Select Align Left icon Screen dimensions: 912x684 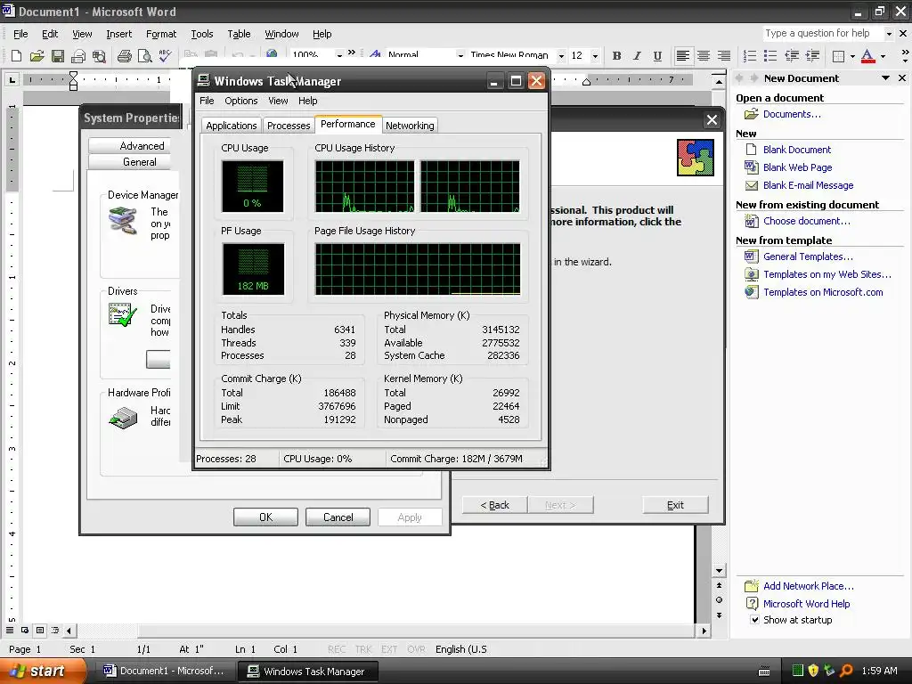click(683, 56)
